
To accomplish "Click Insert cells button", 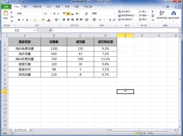I will [x=143, y=11].
